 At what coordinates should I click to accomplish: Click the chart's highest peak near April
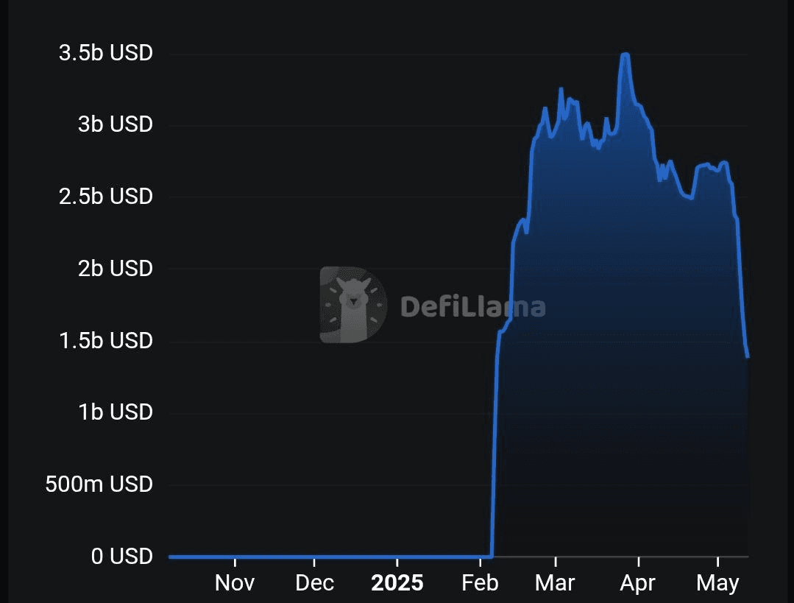(x=625, y=54)
